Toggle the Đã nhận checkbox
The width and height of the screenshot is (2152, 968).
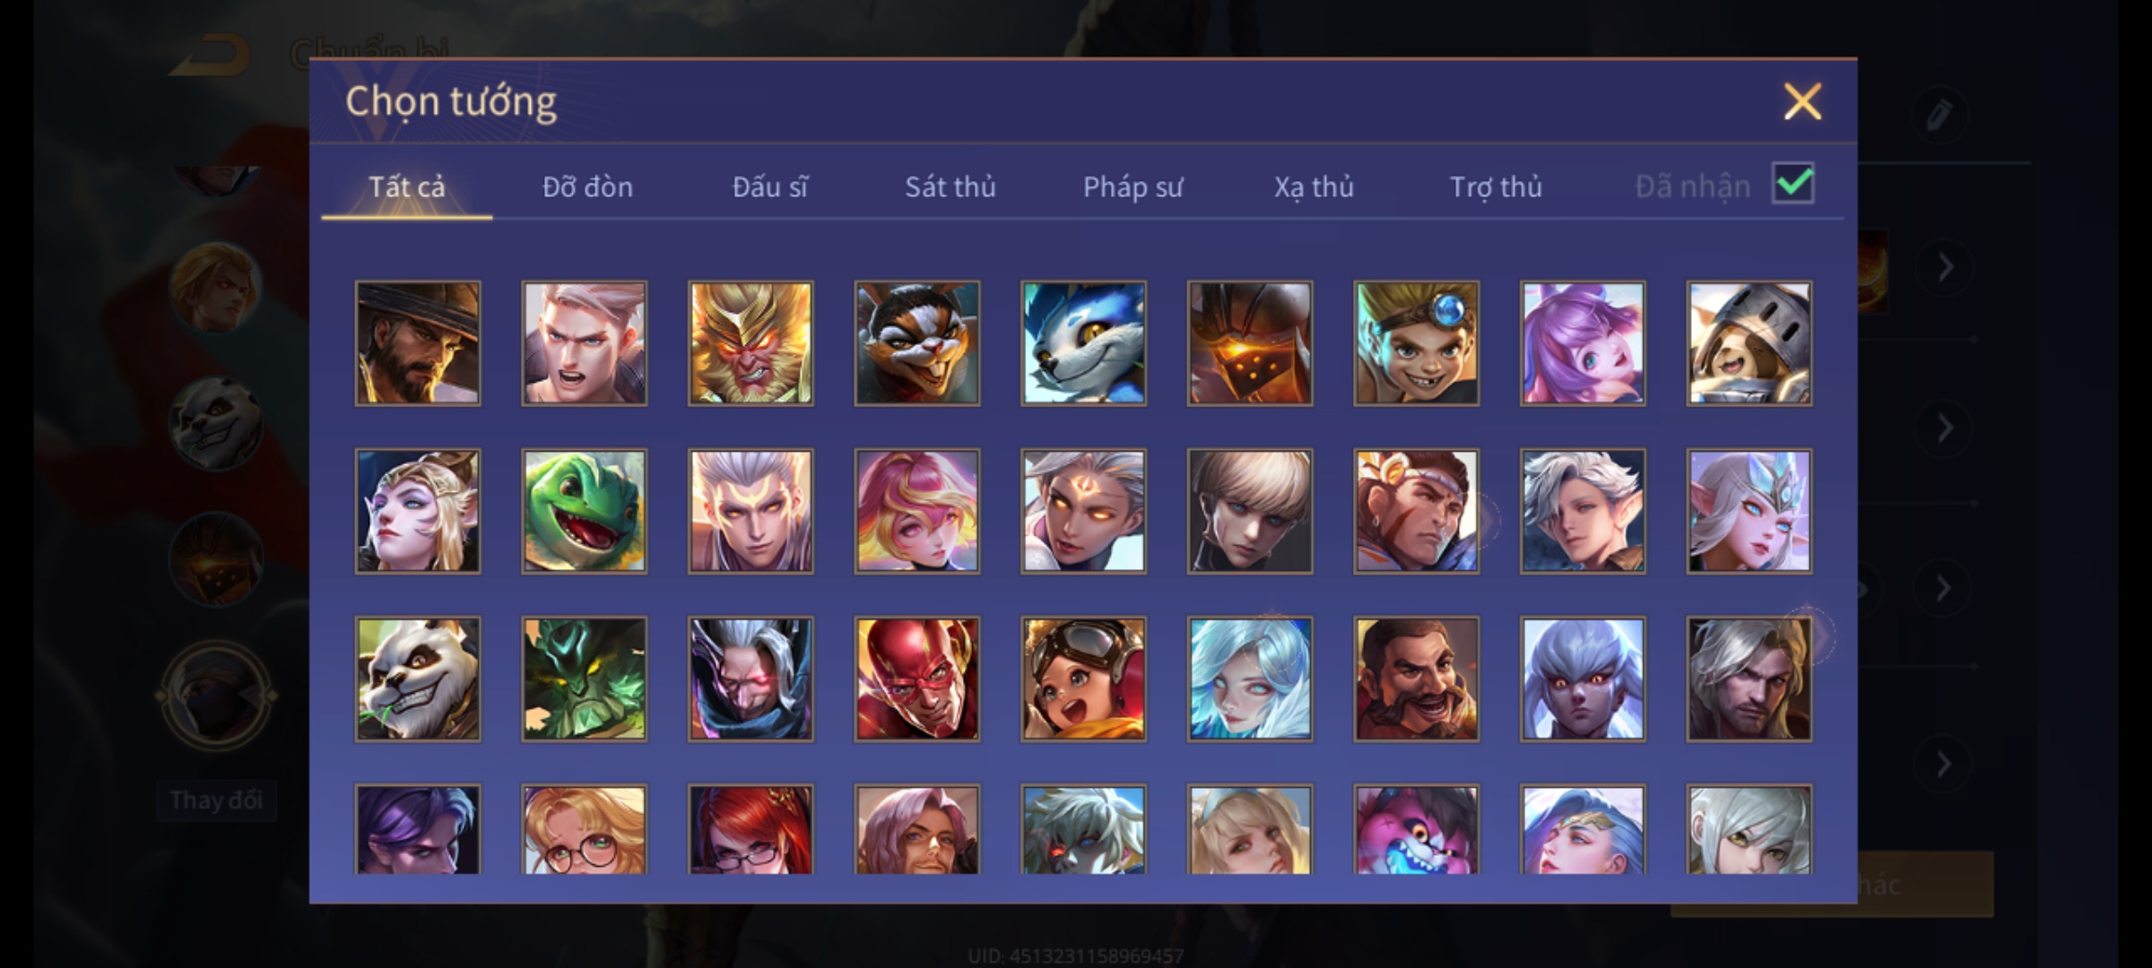click(x=1793, y=184)
